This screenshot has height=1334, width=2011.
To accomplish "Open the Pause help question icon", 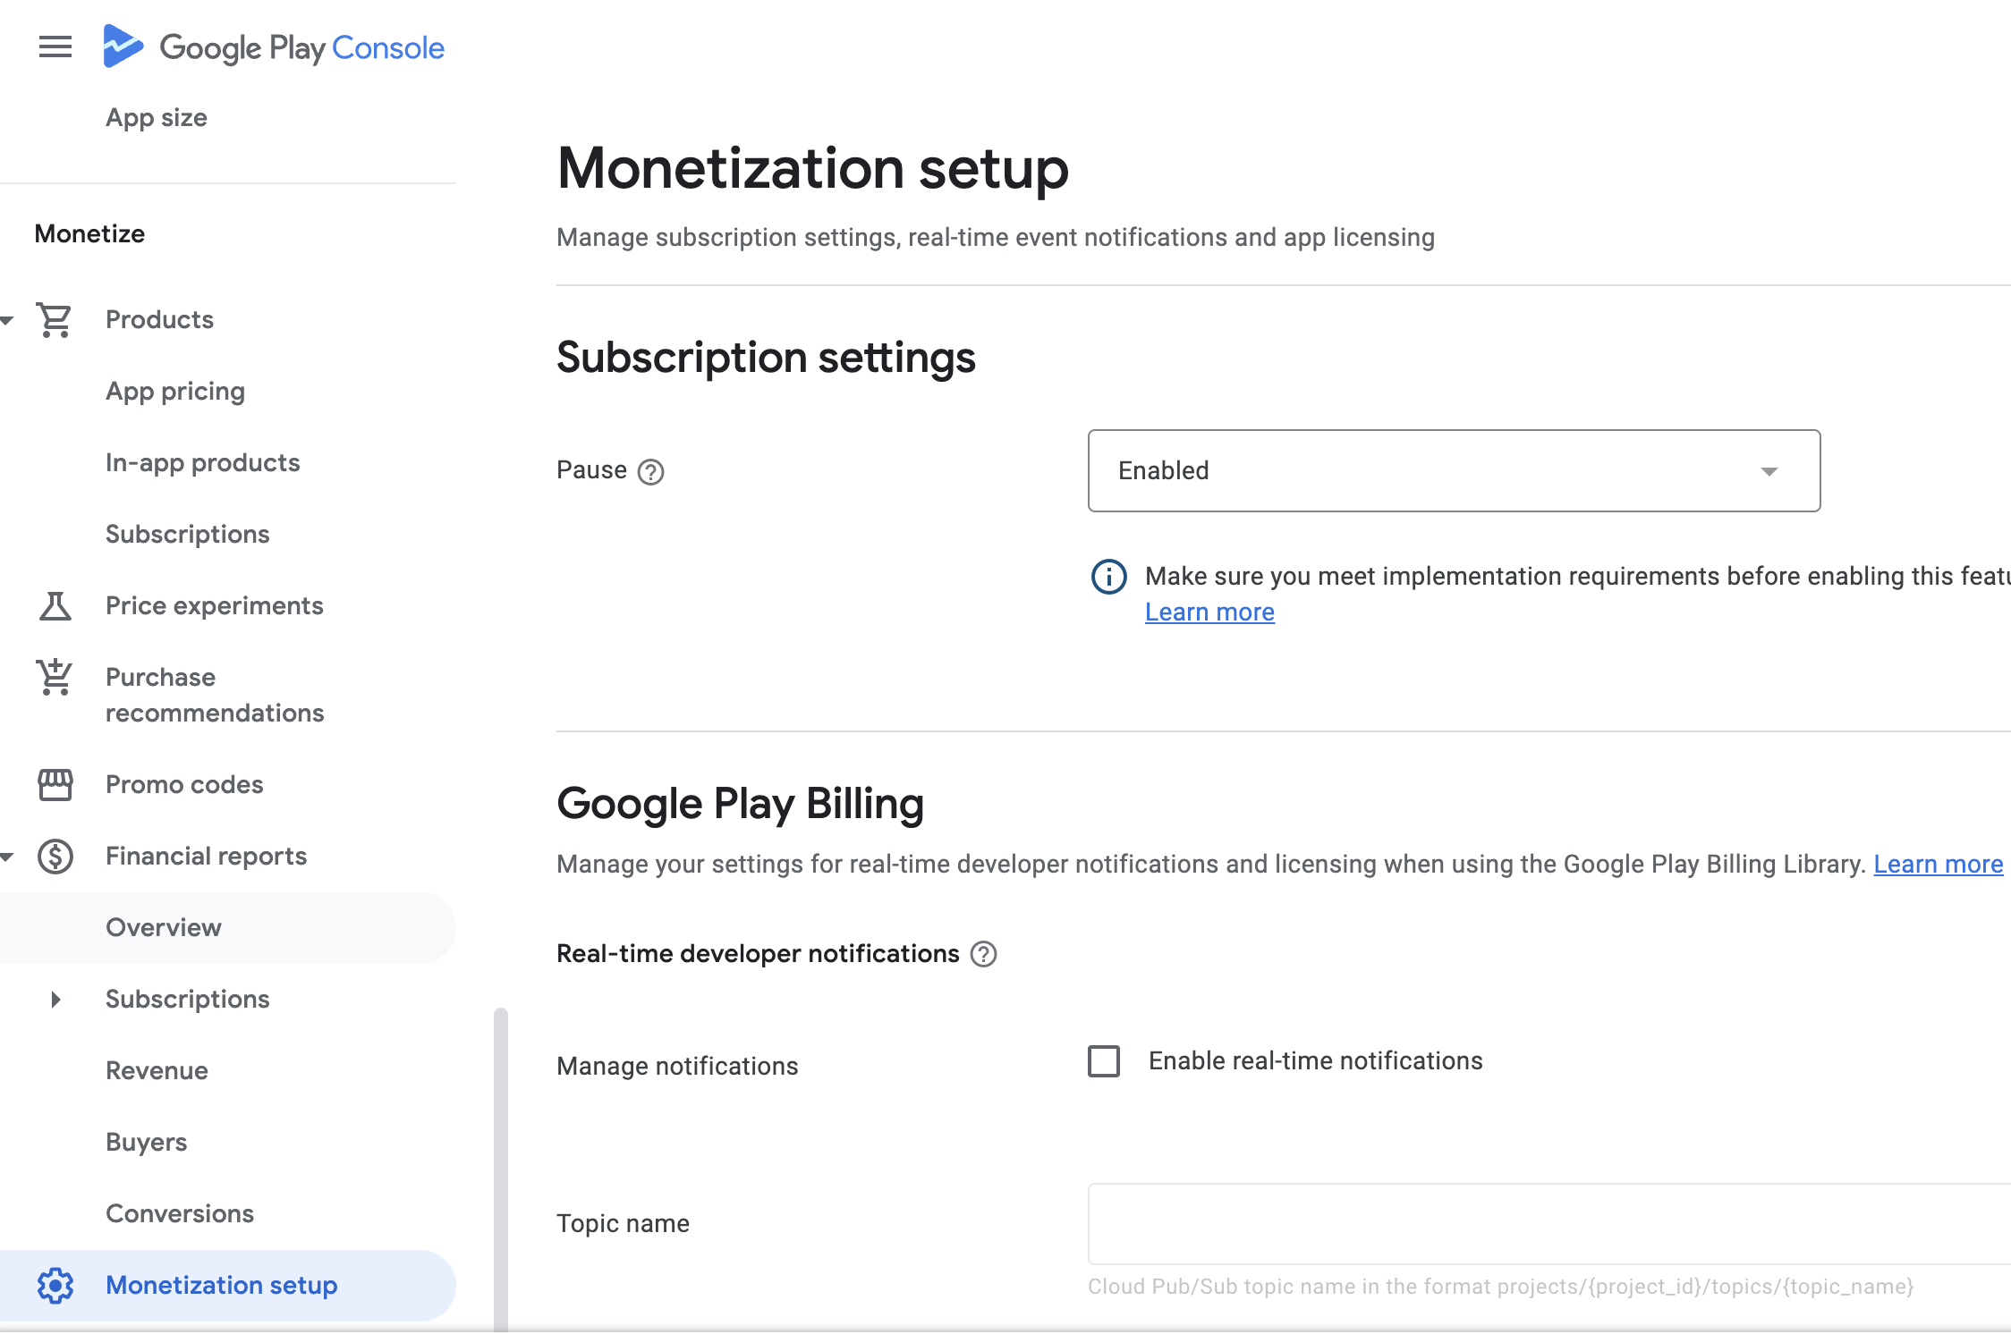I will click(x=650, y=471).
